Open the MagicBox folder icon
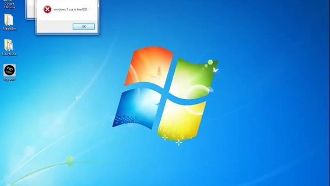Viewport: 330px width, 186px height. pyautogui.click(x=9, y=22)
